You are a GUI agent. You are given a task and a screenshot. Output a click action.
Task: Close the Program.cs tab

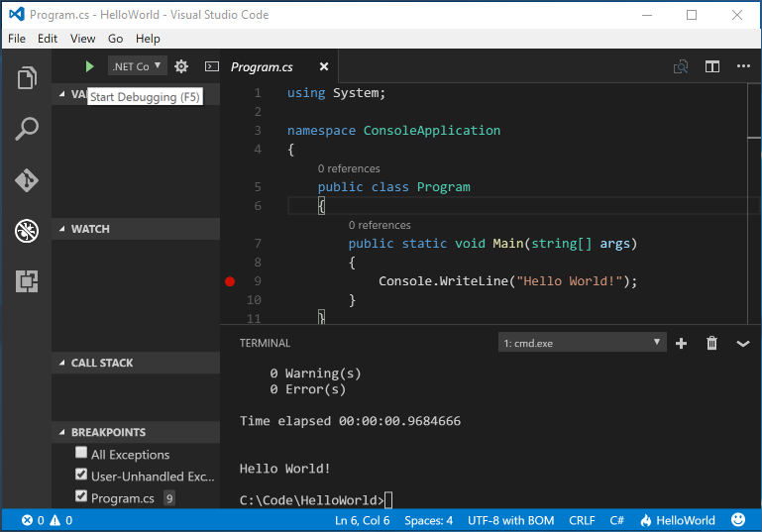pyautogui.click(x=324, y=66)
